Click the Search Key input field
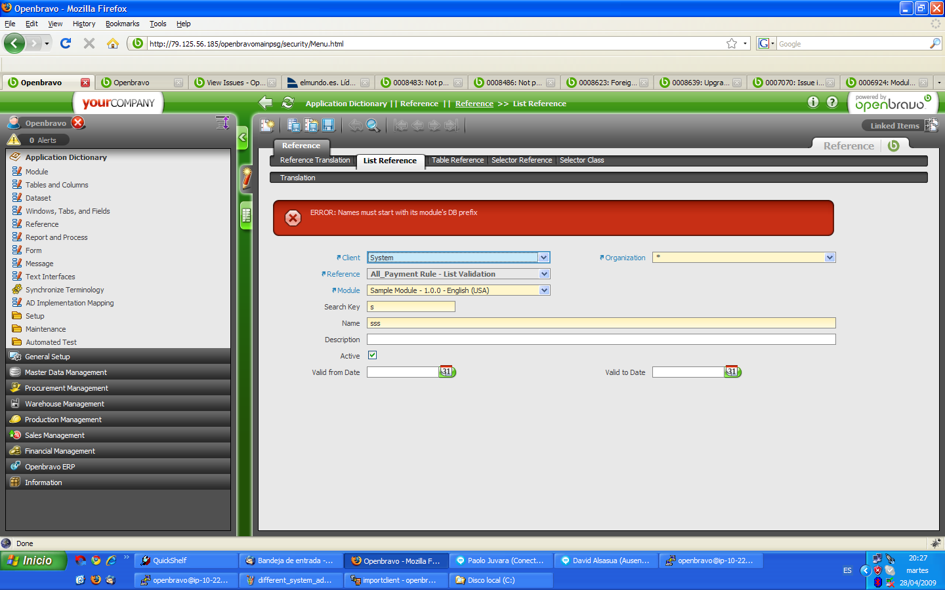 pos(411,307)
